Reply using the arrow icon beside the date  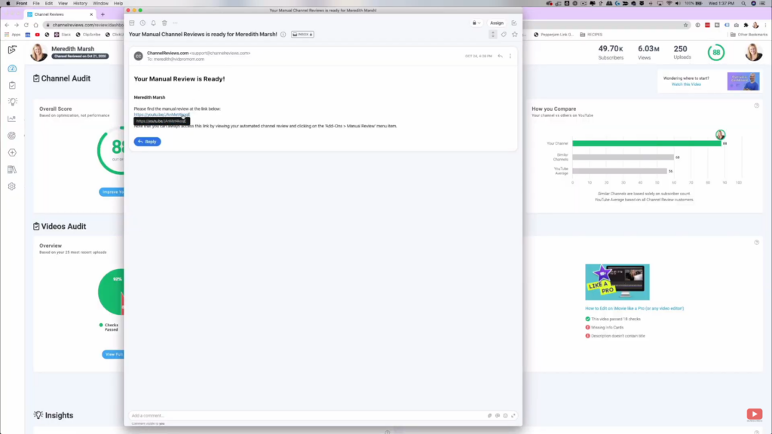(501, 56)
